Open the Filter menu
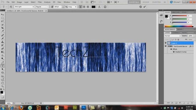 (x=40, y=2)
